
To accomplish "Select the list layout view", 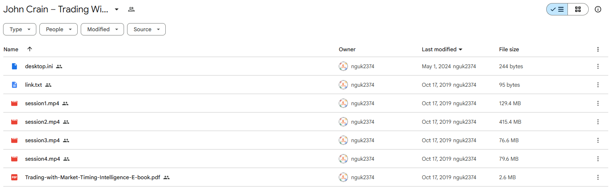I will (x=557, y=9).
